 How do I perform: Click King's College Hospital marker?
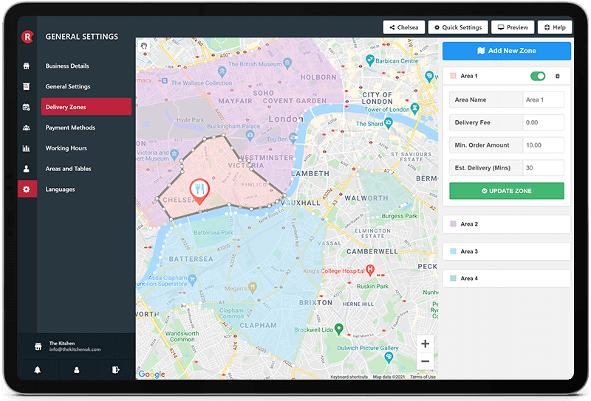tap(370, 270)
